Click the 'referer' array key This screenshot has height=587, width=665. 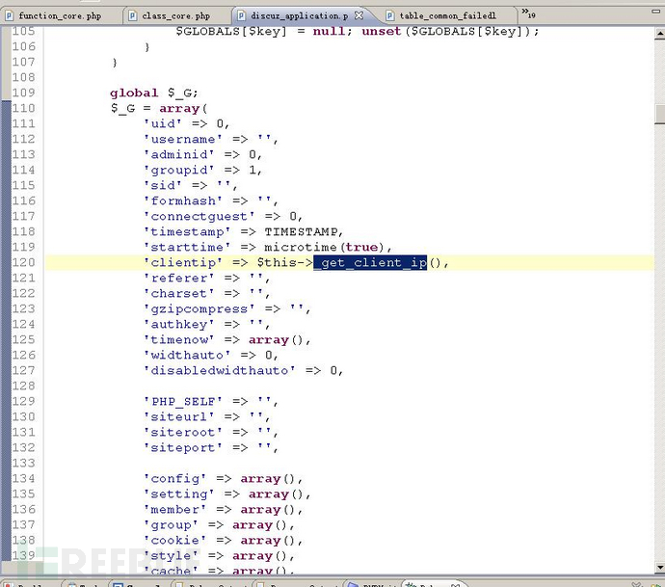click(x=179, y=278)
